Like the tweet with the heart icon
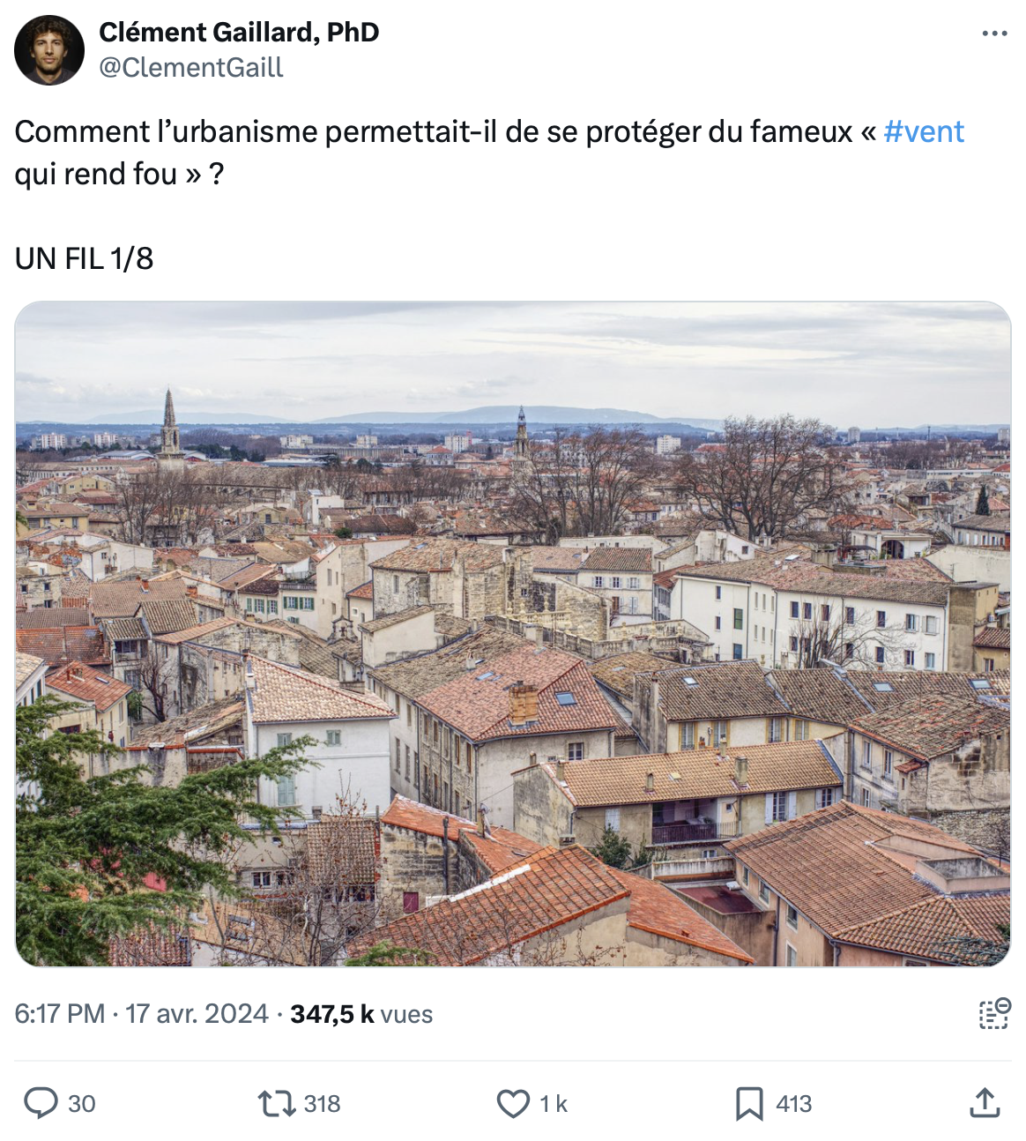 point(513,1103)
